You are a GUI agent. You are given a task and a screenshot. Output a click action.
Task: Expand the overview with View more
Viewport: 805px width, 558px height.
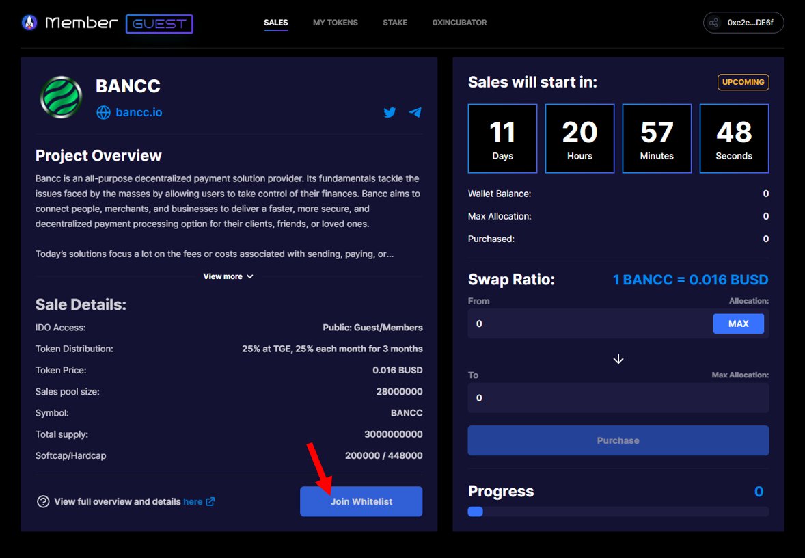[228, 276]
